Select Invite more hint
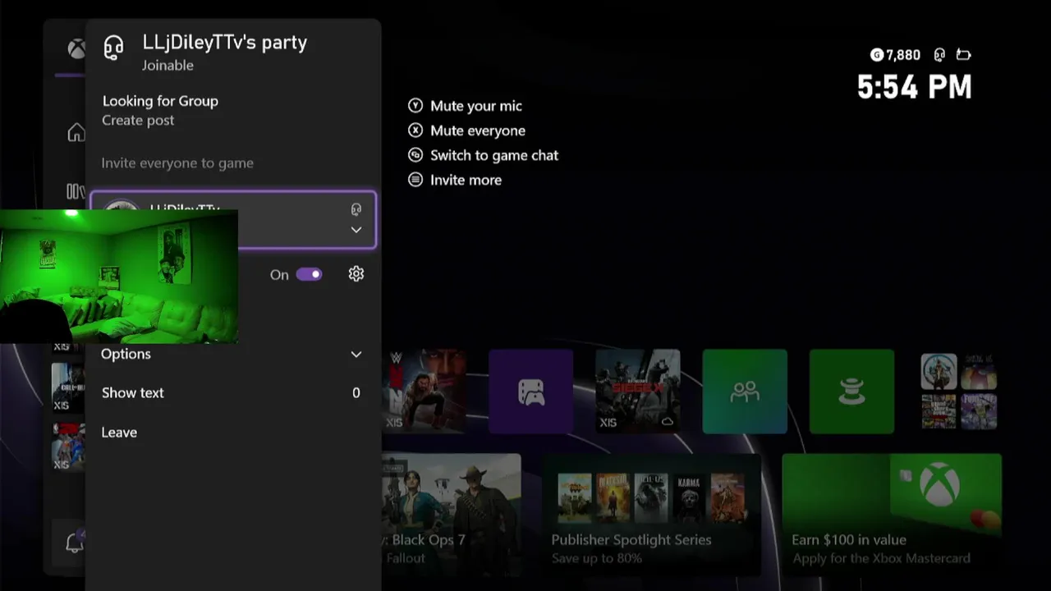The width and height of the screenshot is (1051, 591). click(466, 180)
